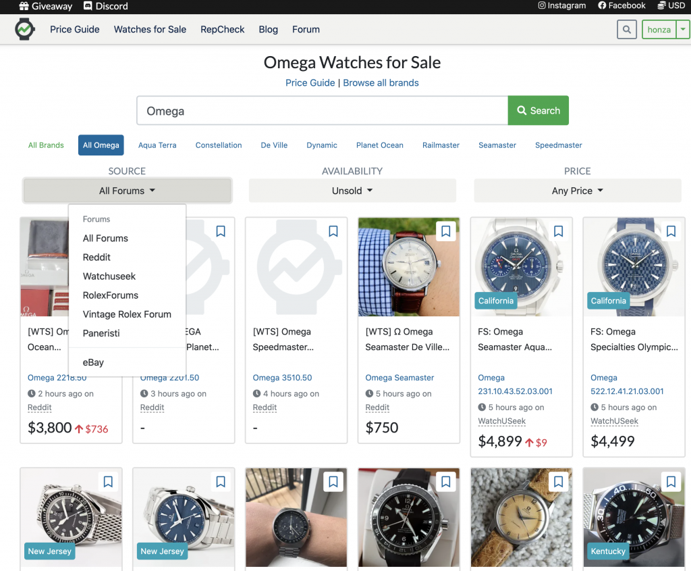Open RepCheck nav item
691x571 pixels.
[223, 30]
